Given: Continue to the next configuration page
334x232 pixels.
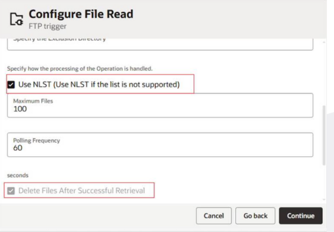Looking at the screenshot, I should coord(301,215).
